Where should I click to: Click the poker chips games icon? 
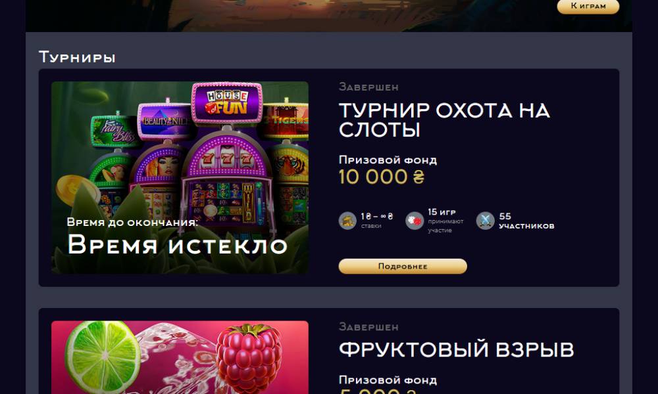coord(415,221)
